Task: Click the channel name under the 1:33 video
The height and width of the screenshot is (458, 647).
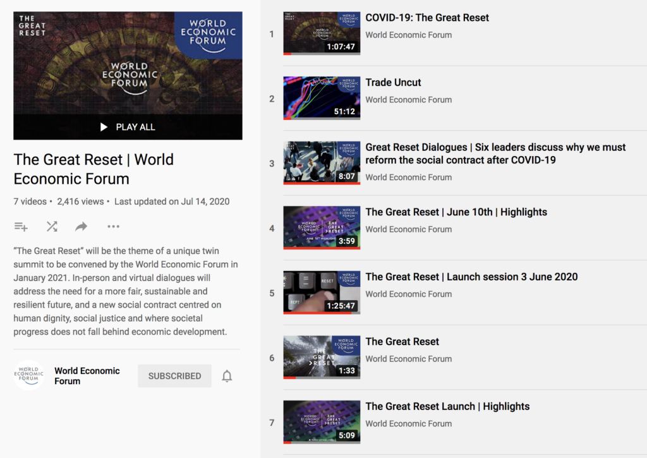Action: (x=409, y=359)
